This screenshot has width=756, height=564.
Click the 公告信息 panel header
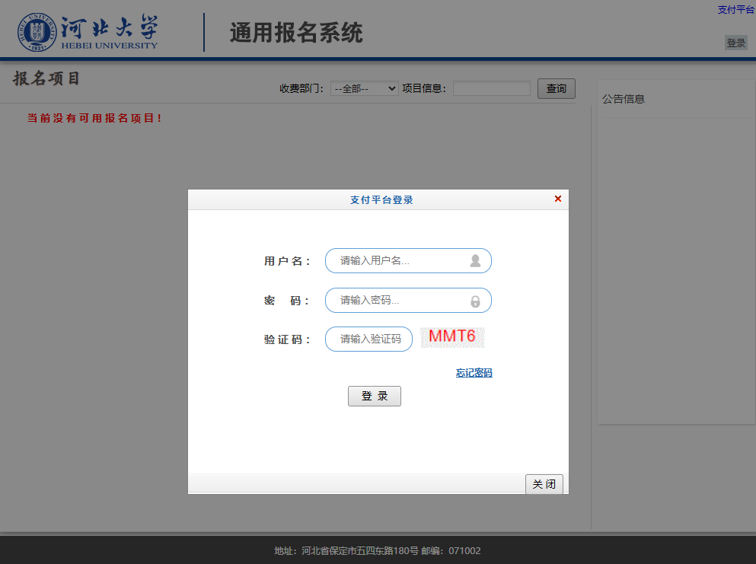click(624, 99)
